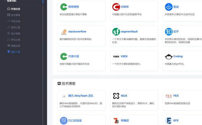
Task: Click the ISUX card description text
Action: point(133,105)
